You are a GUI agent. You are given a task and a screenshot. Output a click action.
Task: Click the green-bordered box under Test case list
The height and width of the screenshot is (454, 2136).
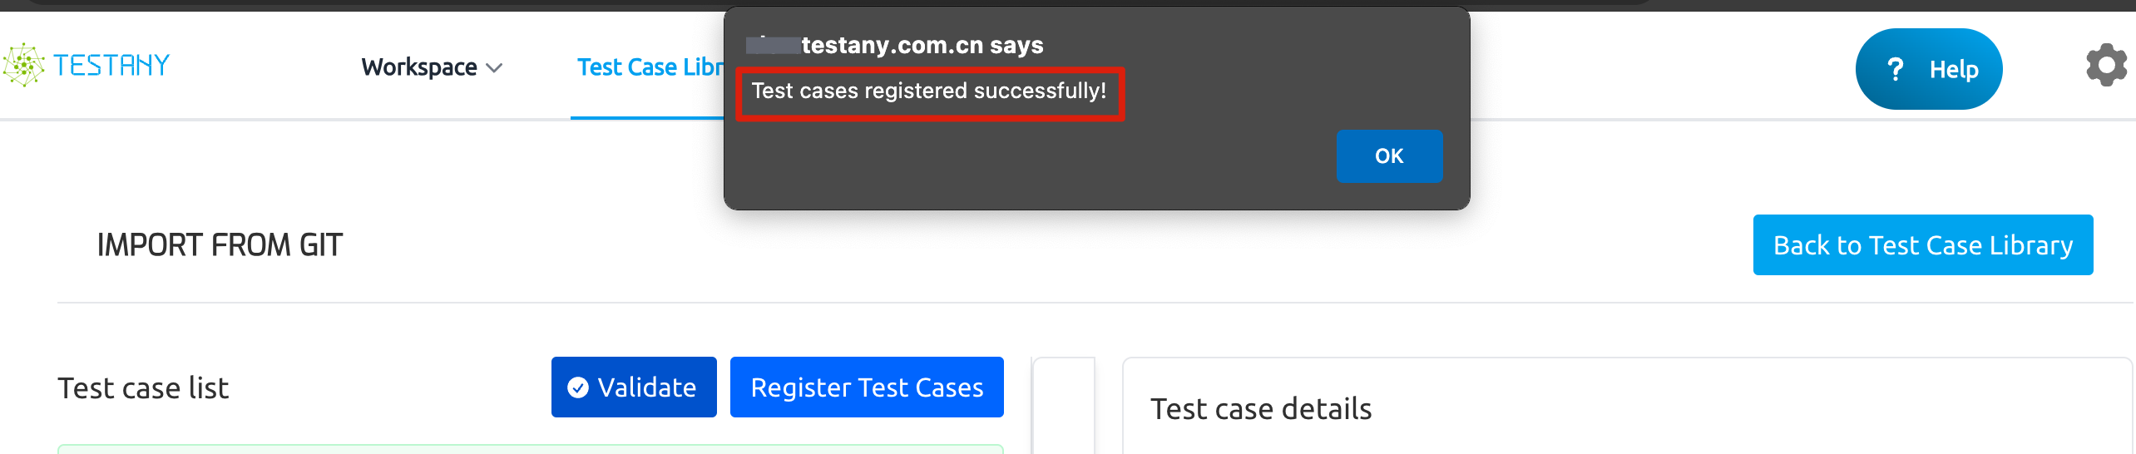coord(531,449)
